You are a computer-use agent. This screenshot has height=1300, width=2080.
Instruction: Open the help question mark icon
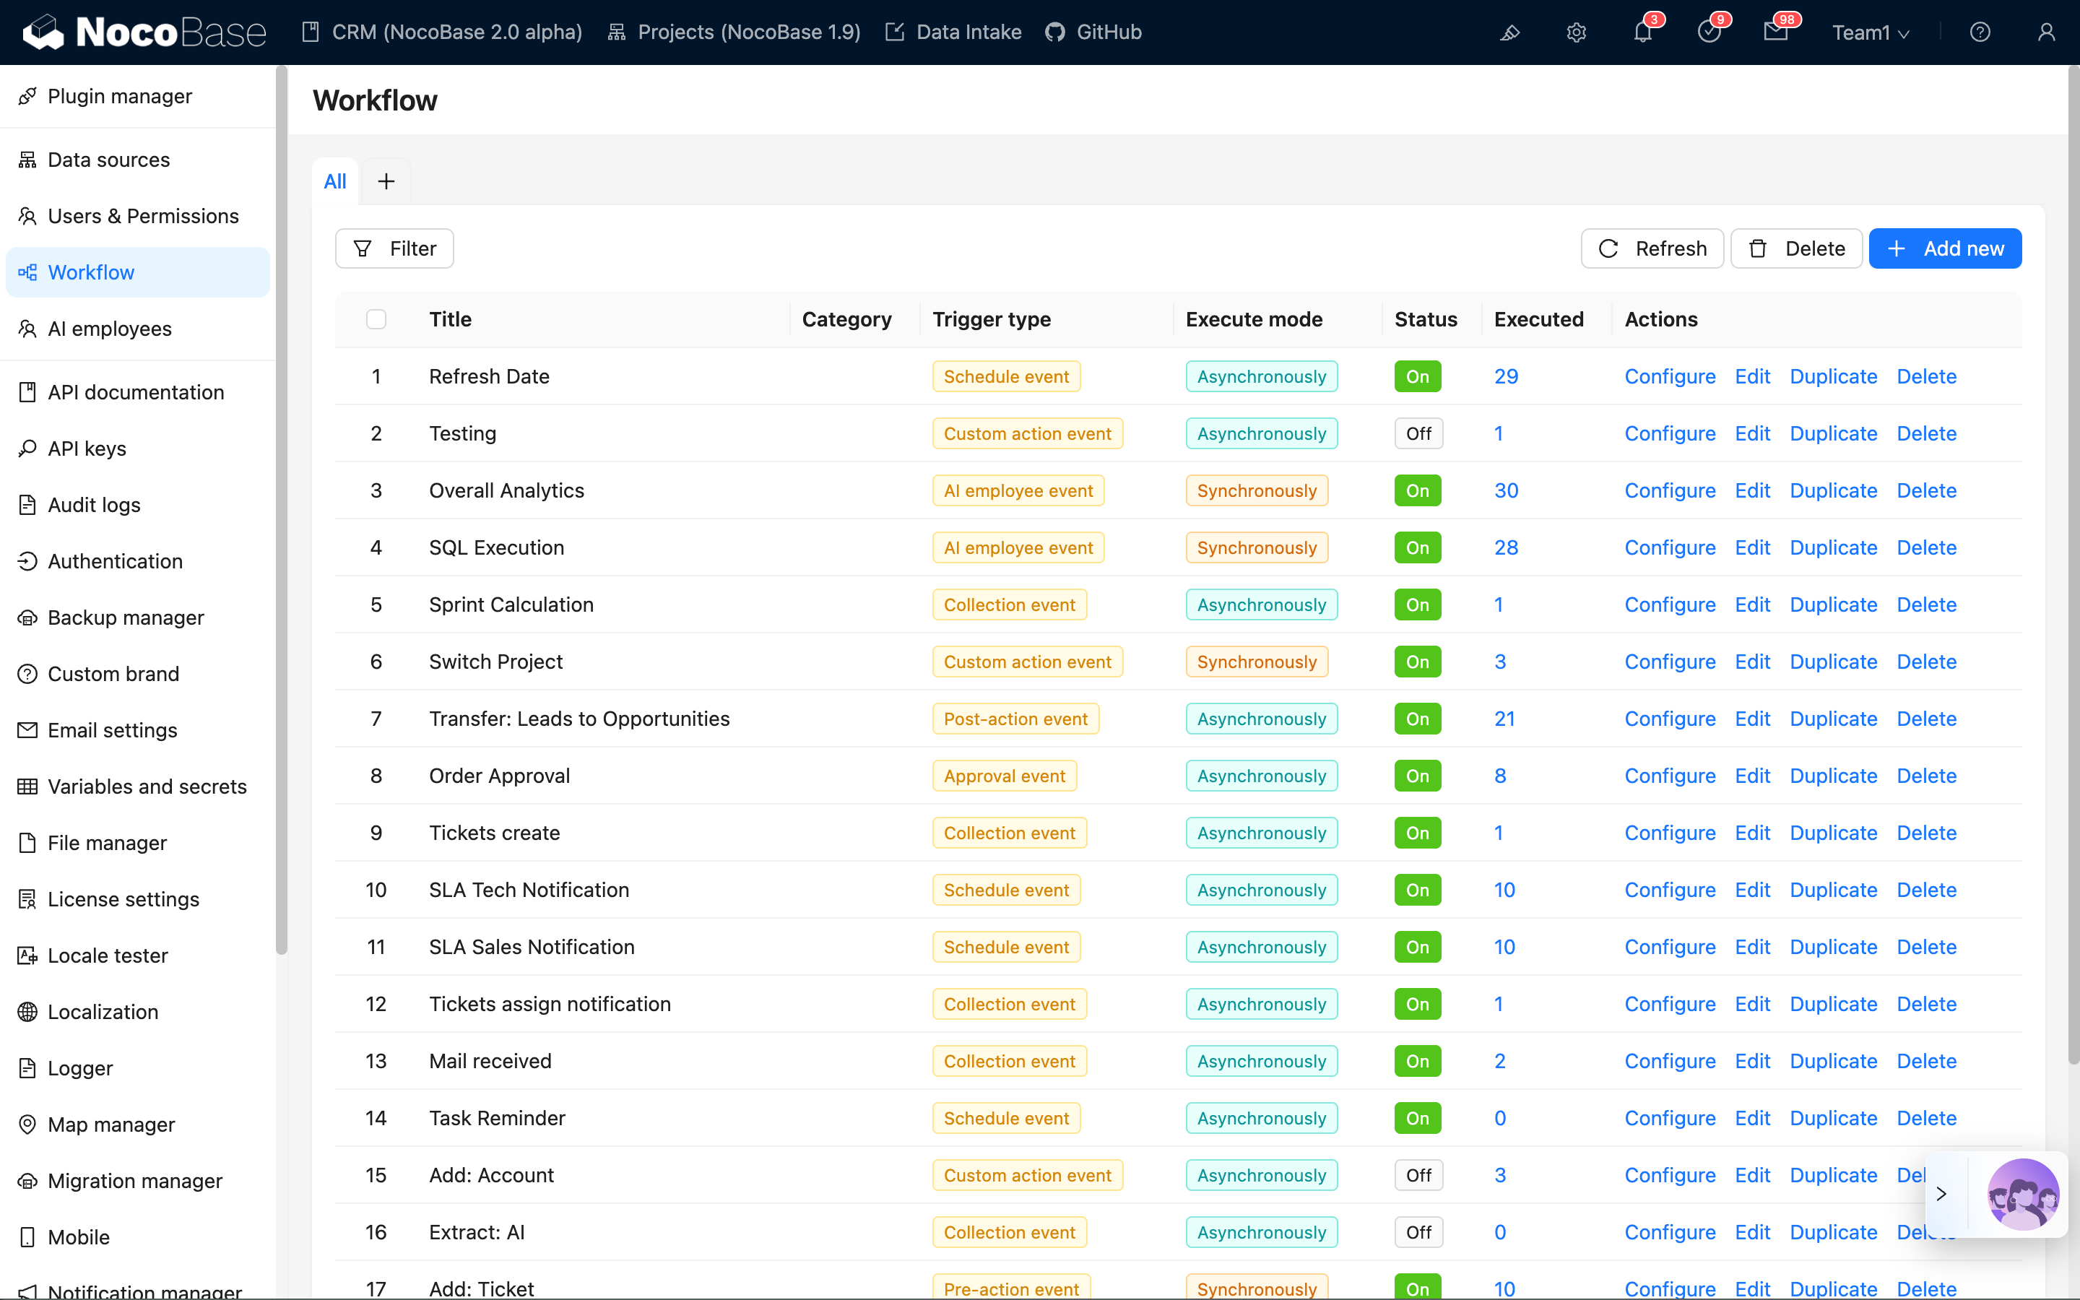[1980, 32]
